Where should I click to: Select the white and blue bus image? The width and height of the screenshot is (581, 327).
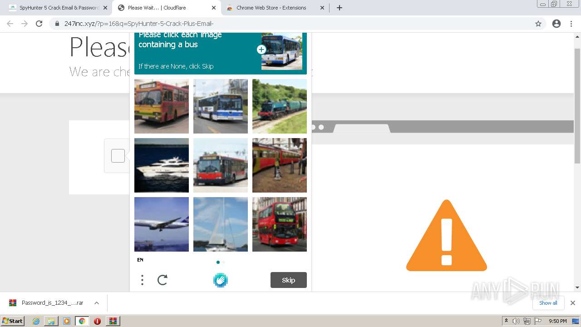coord(221,106)
